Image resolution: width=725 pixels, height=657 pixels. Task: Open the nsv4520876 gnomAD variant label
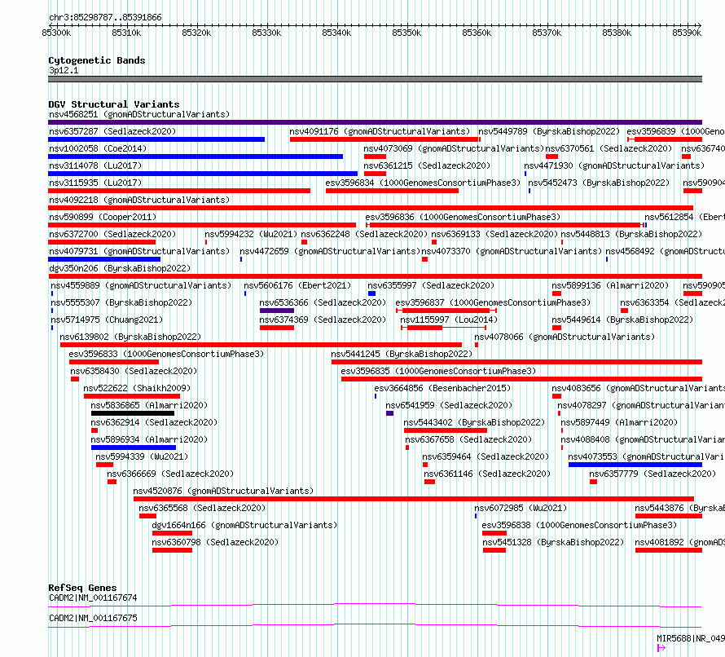[x=223, y=491]
